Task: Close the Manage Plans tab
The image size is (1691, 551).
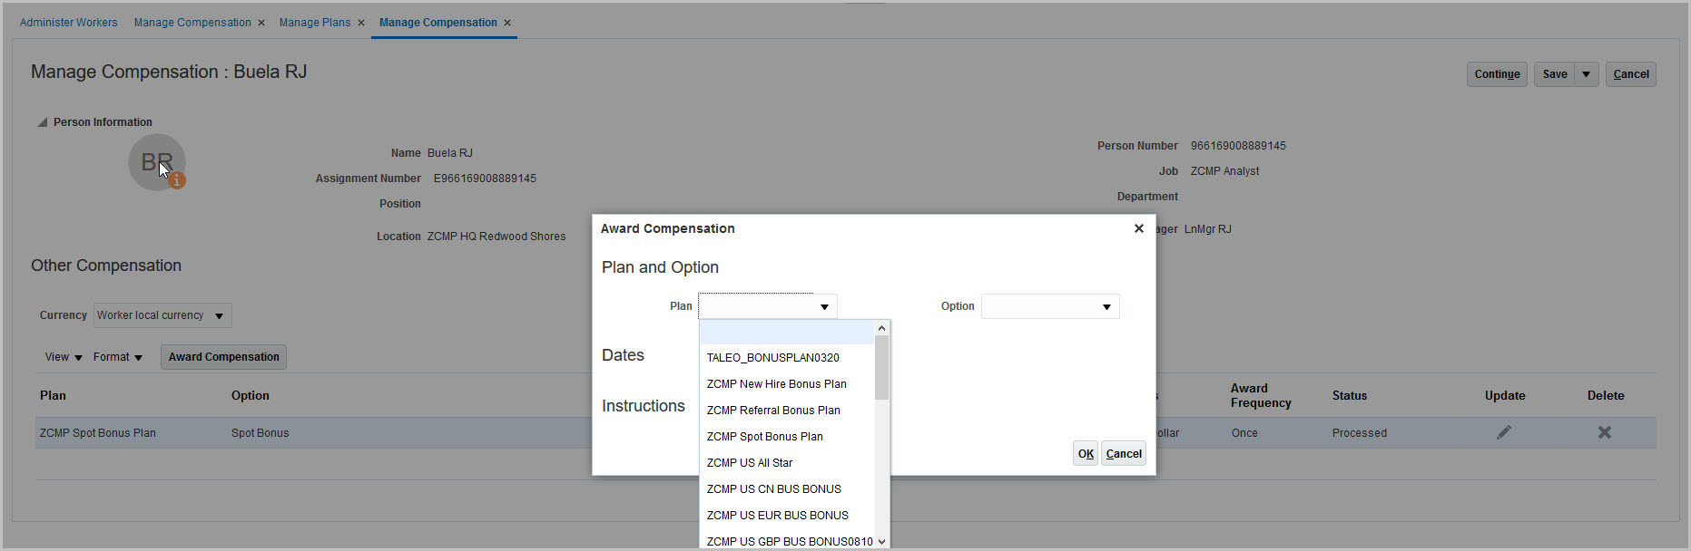Action: pyautogui.click(x=361, y=23)
